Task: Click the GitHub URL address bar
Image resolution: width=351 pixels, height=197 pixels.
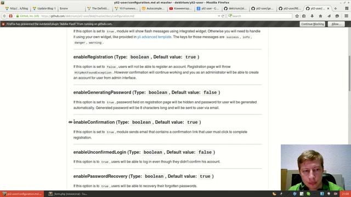Action: click(x=116, y=16)
